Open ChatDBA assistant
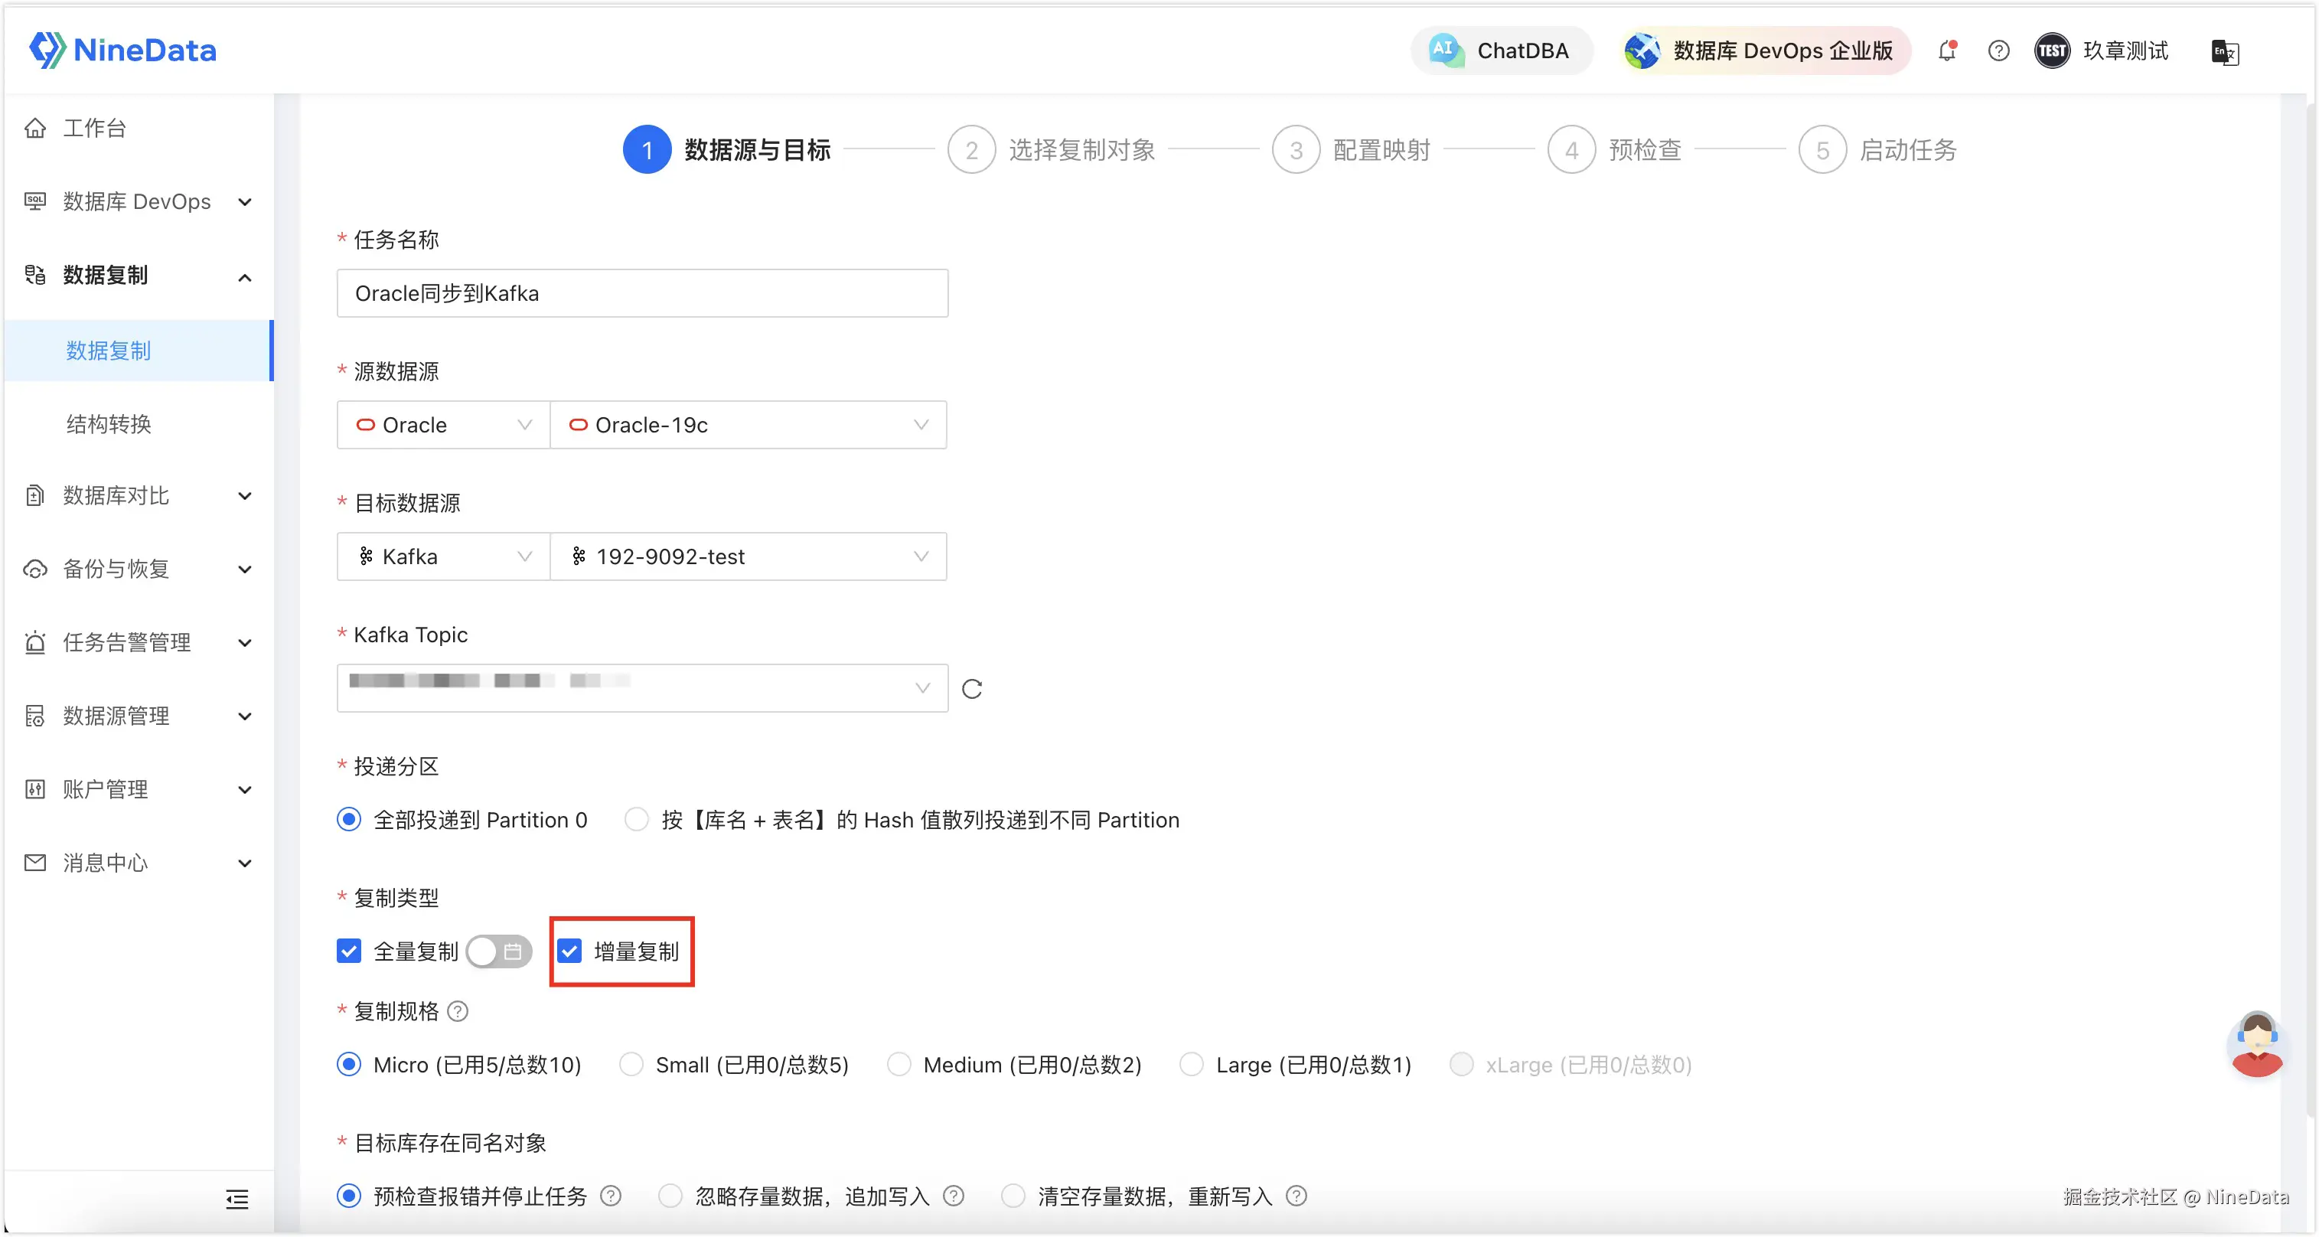The image size is (2319, 1237). click(x=1501, y=51)
